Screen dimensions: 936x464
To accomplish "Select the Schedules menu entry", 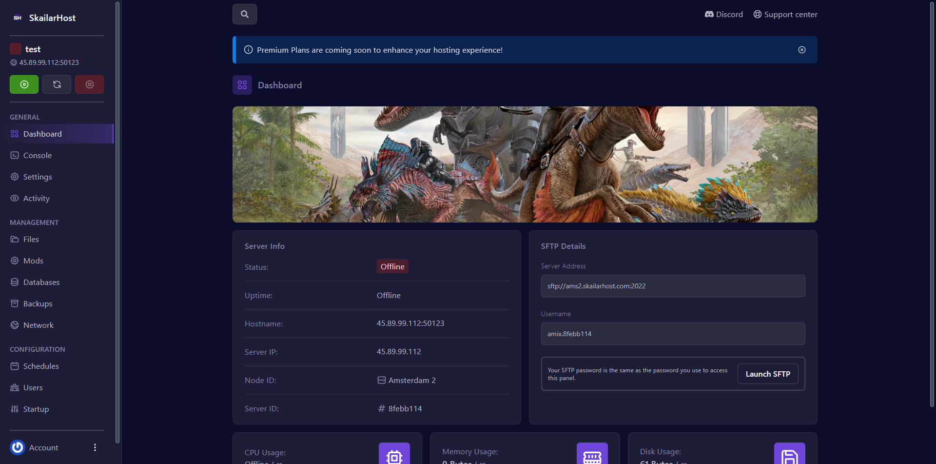I will 41,366.
